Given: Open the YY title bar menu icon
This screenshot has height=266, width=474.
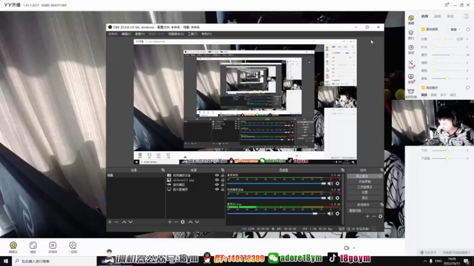Looking at the screenshot, I should click(447, 5).
